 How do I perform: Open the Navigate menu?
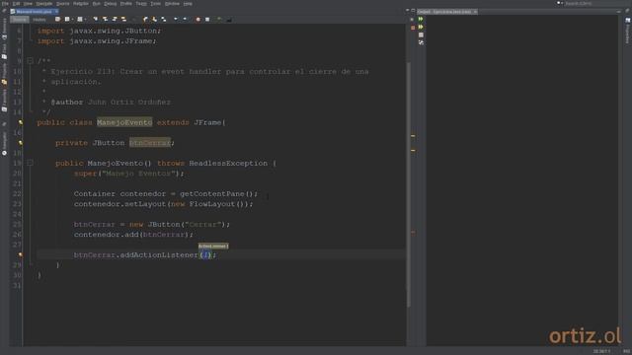pyautogui.click(x=43, y=4)
